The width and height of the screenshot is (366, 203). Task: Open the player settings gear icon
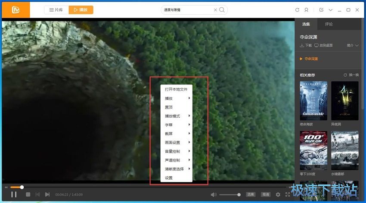point(278,194)
